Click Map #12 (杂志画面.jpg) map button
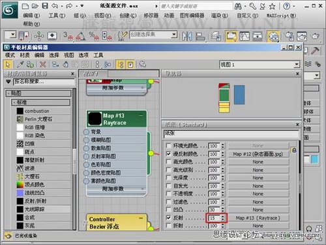 pos(258,154)
